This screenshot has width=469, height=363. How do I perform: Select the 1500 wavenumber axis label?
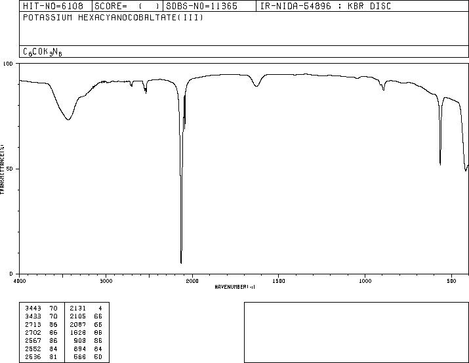(279, 281)
